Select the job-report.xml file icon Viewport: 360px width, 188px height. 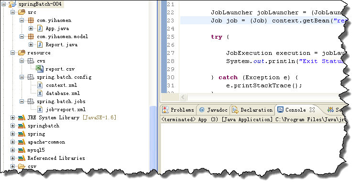point(40,110)
